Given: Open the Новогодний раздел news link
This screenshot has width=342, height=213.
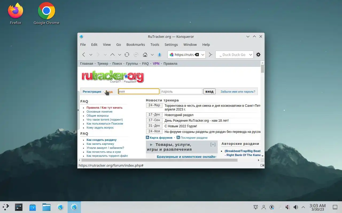Looking at the screenshot, I should tap(179, 115).
